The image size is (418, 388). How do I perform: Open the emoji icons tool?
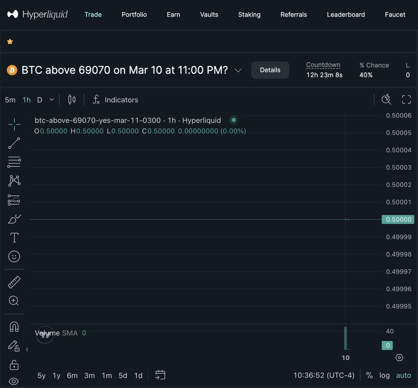[14, 257]
